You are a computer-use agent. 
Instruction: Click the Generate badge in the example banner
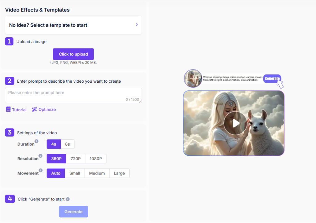272,79
